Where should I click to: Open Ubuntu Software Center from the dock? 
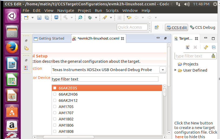point(12,112)
